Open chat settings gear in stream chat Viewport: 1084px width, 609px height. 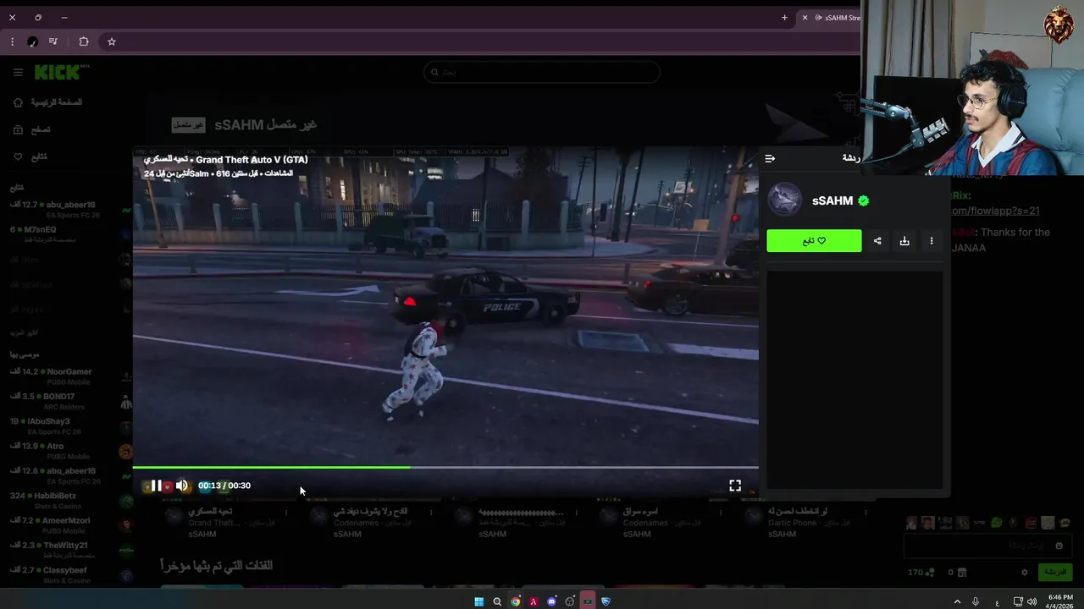coord(1025,572)
